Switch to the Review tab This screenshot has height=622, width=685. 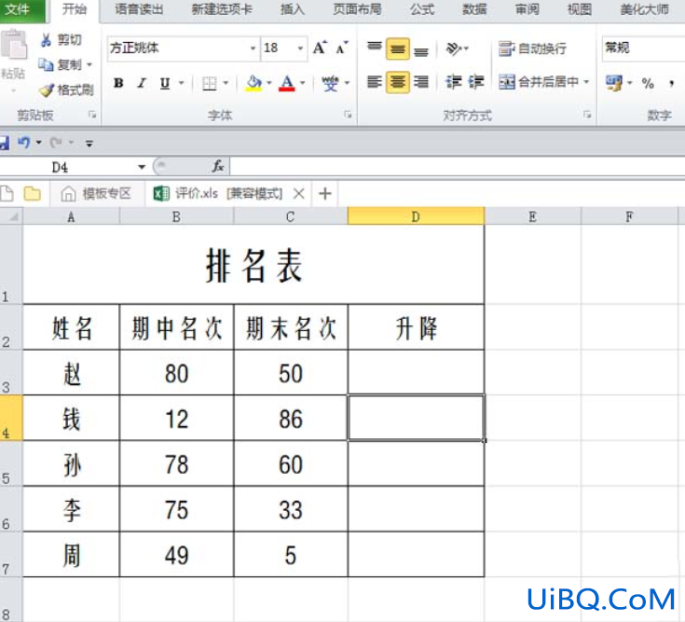point(527,9)
